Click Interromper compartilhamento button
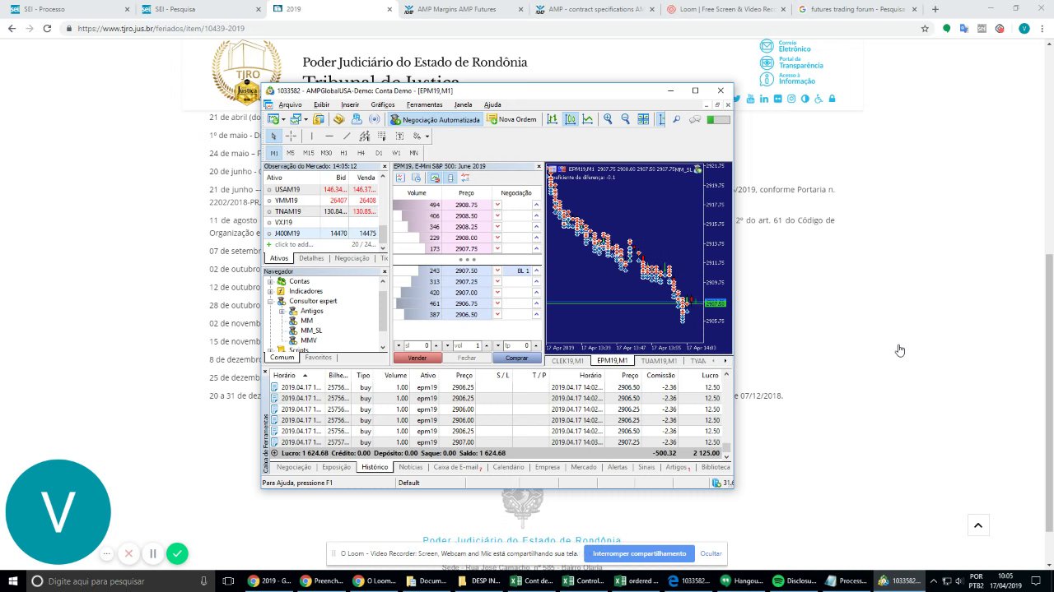Screen dimensions: 1054x592 639,553
